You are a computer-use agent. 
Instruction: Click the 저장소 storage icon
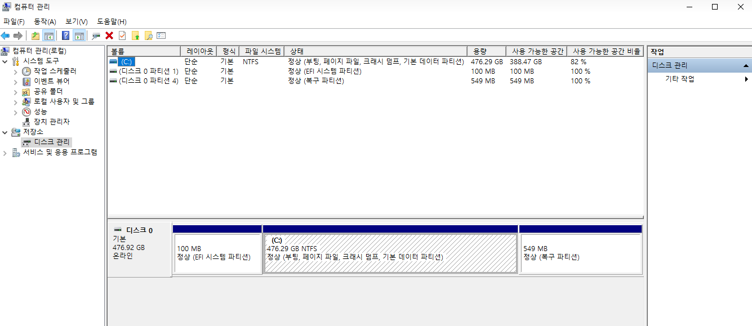pos(16,132)
